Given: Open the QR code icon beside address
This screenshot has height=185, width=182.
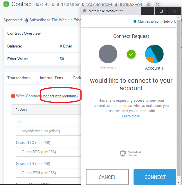Looking at the screenshot, I should pyautogui.click(x=157, y=5).
